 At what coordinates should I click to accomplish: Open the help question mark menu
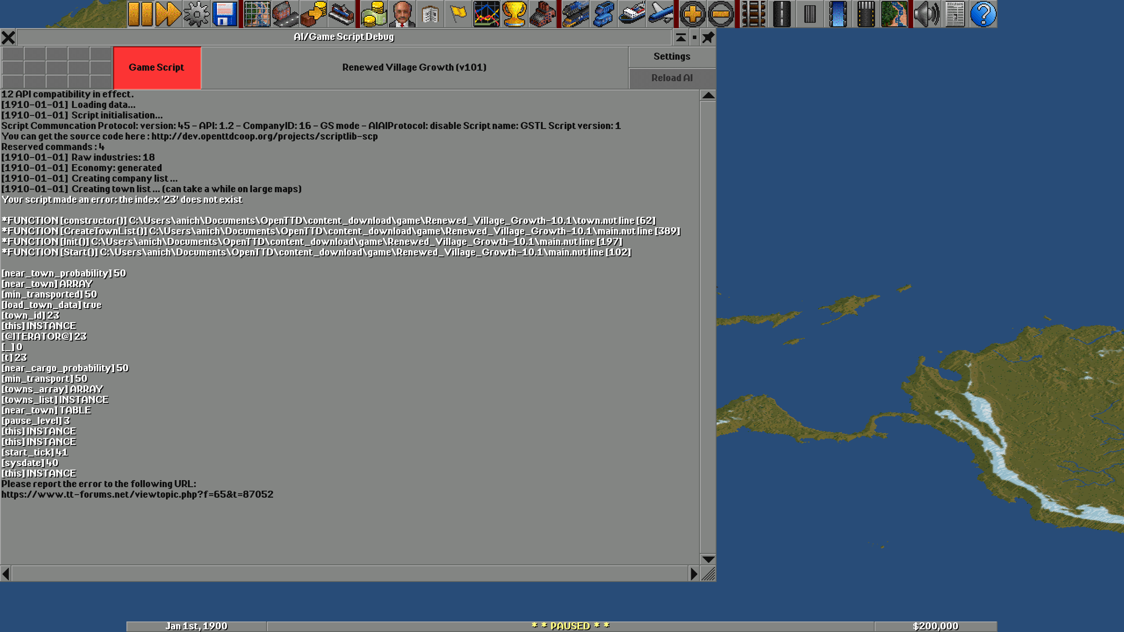983,14
